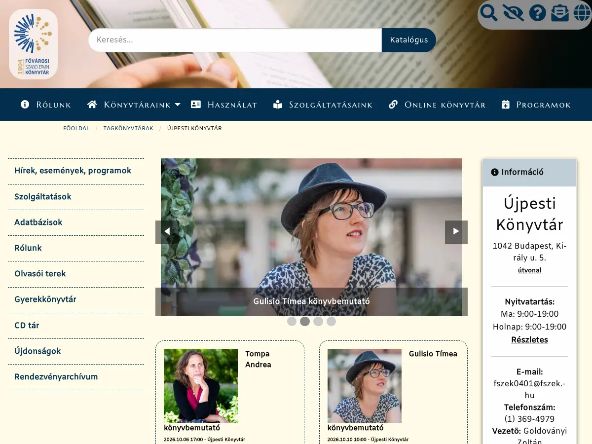Open Rendezvényarchívum in the sidebar

click(x=76, y=377)
